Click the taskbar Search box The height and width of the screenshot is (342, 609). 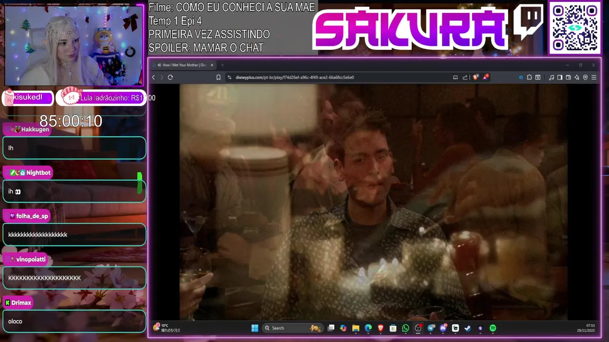click(x=293, y=328)
